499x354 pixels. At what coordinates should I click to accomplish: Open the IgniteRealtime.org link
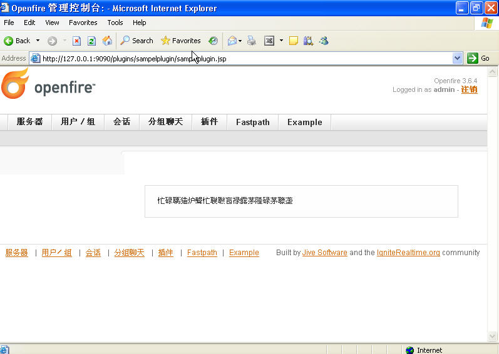[x=408, y=253]
